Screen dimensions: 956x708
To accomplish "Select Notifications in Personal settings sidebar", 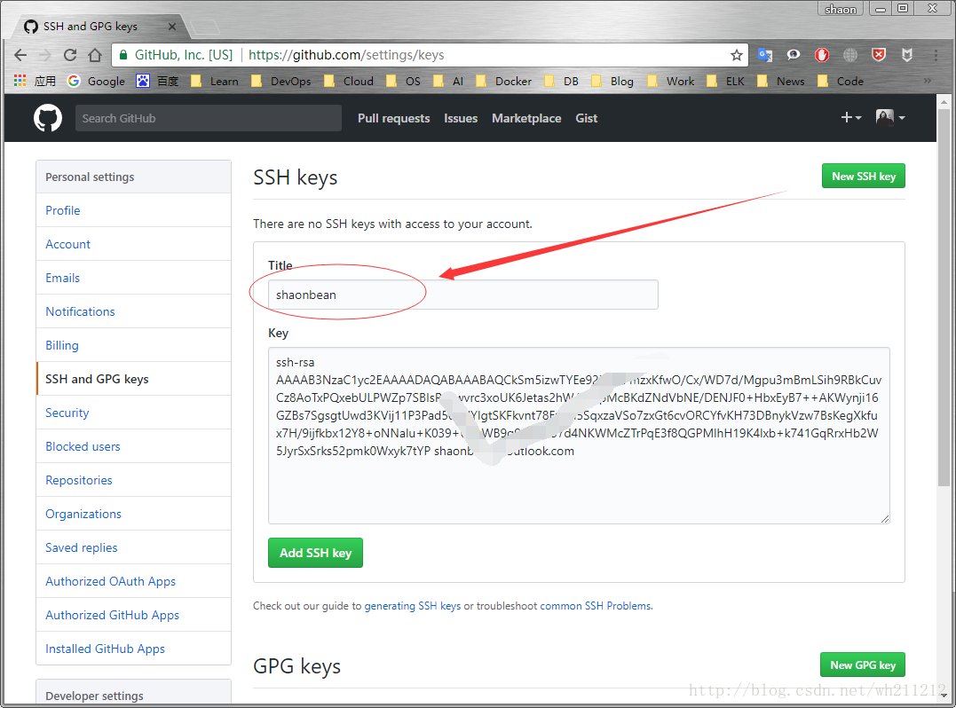I will coord(80,311).
